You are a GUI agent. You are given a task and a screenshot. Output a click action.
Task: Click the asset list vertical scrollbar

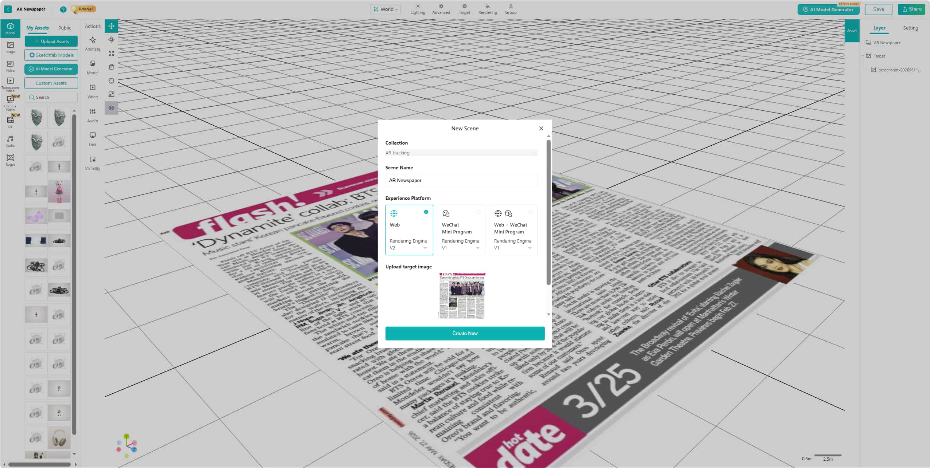click(74, 274)
